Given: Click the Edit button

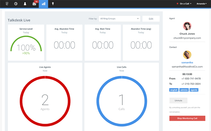Looking at the screenshot, I should coord(151,19).
